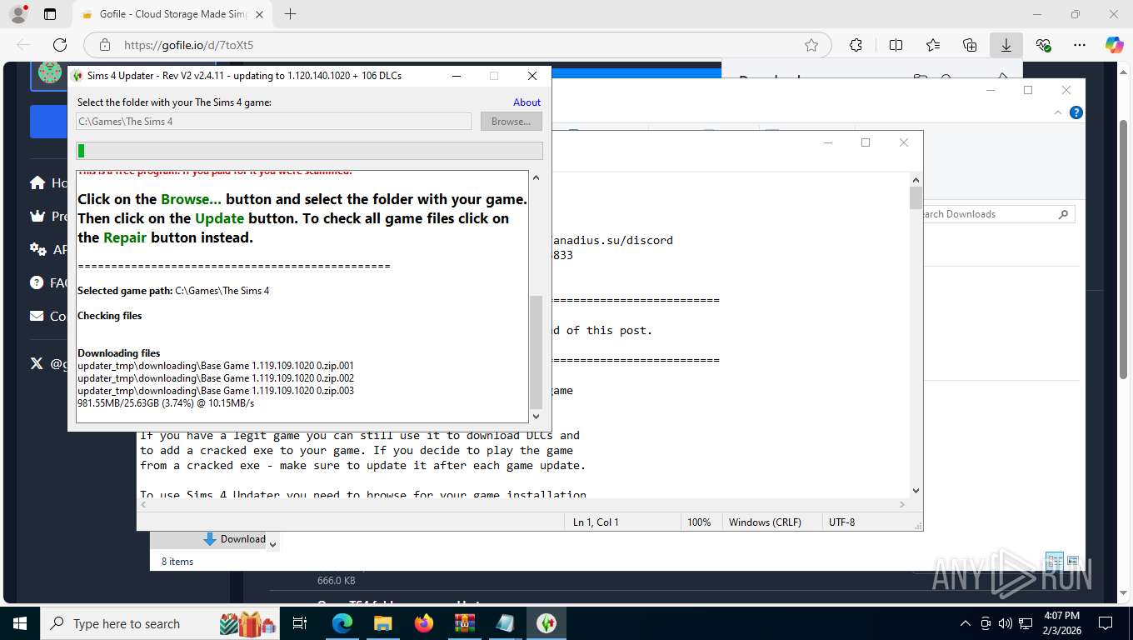Click Notepad '100%' zoom status entry
This screenshot has width=1133, height=640.
(699, 522)
